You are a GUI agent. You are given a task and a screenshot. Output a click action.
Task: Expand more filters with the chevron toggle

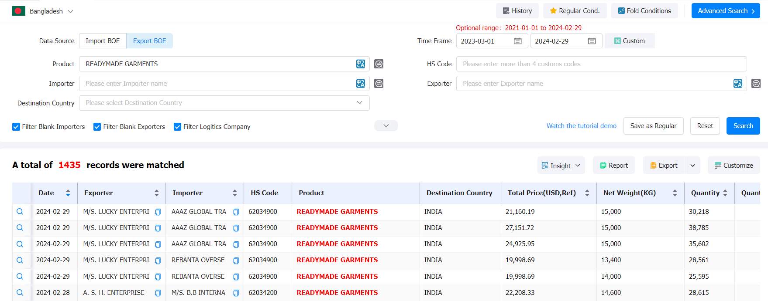click(x=386, y=126)
